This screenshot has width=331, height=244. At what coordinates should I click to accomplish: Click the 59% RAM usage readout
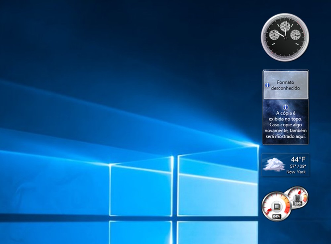(x=298, y=203)
